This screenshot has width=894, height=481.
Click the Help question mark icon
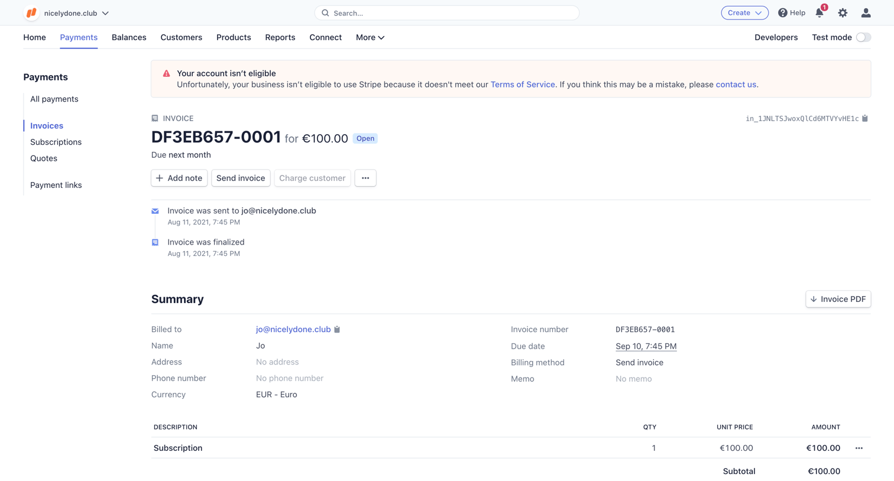(782, 13)
